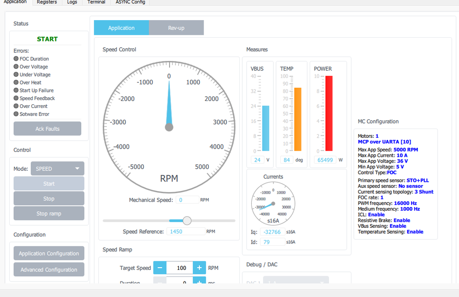
Task: Click the Target Speed value box showing 100
Action: tap(180, 268)
